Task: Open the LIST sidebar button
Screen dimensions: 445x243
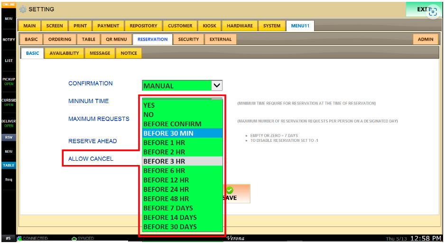Action: pyautogui.click(x=8, y=61)
